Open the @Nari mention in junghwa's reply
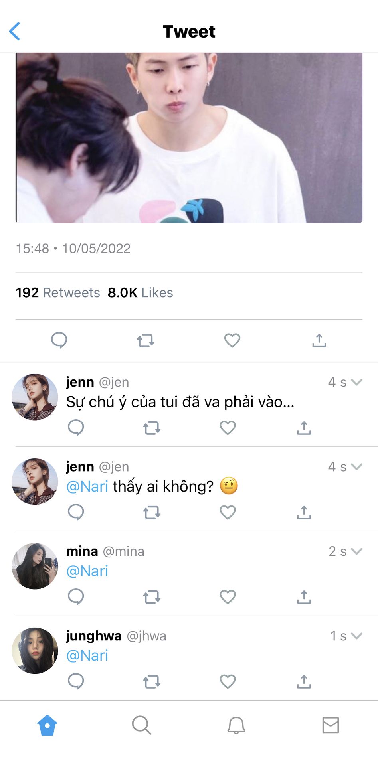The width and height of the screenshot is (378, 766). tap(87, 655)
